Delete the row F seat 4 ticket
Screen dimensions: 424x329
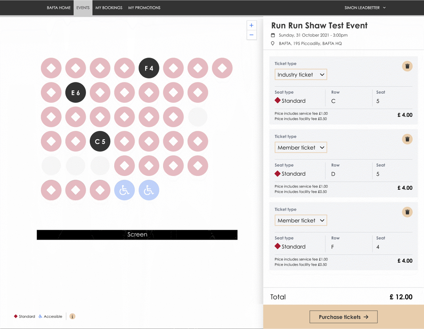click(x=407, y=212)
